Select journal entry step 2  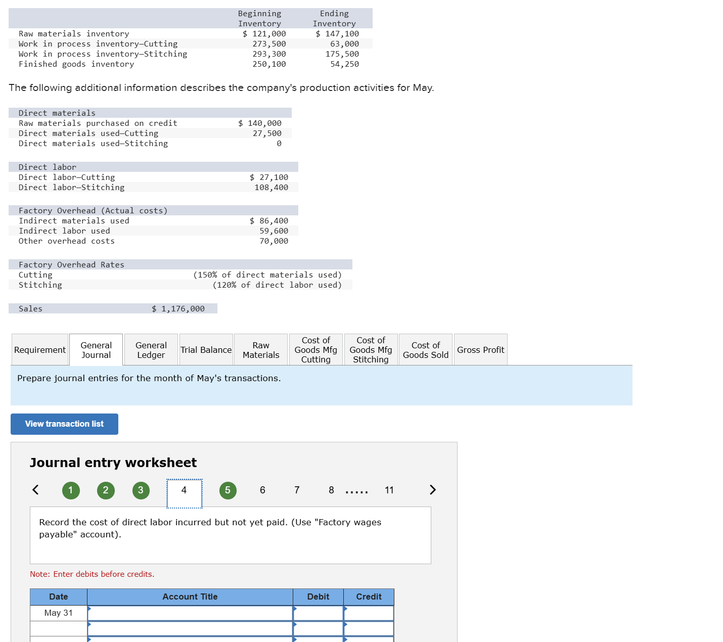click(x=106, y=490)
